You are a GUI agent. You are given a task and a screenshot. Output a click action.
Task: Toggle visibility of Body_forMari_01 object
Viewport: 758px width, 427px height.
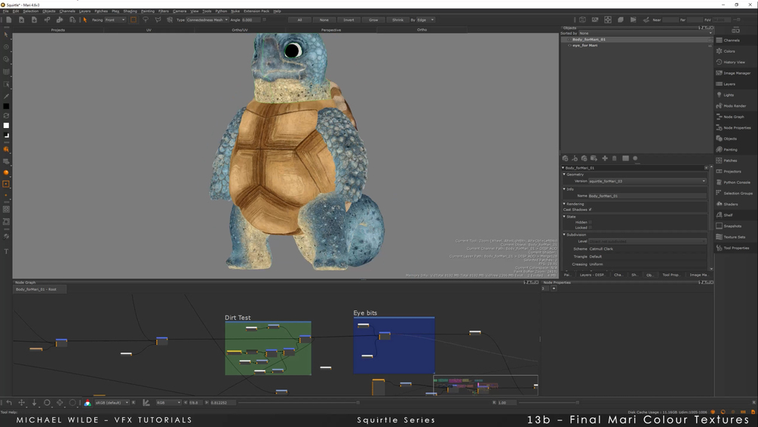point(569,40)
